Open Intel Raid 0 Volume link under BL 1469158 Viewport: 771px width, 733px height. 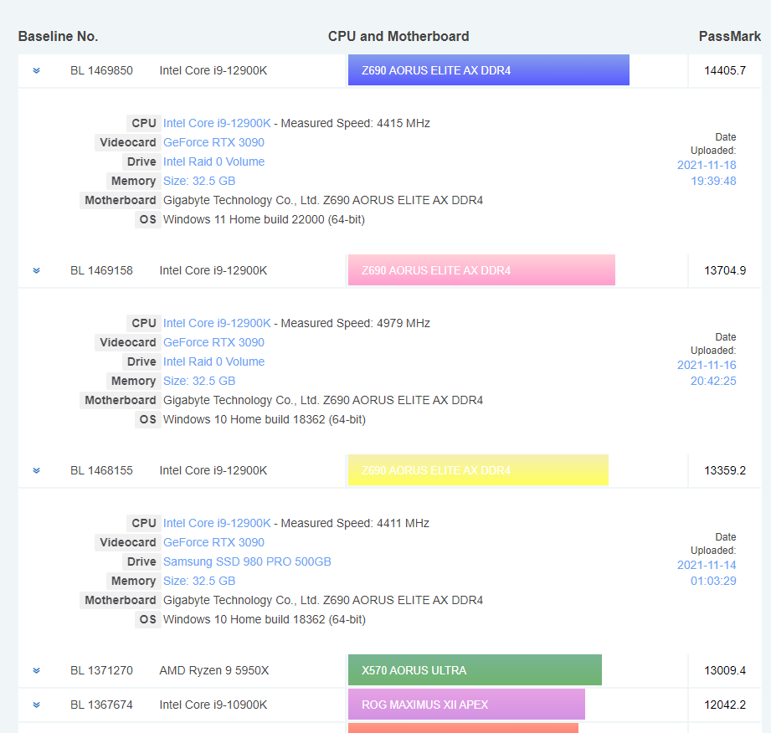coord(214,361)
